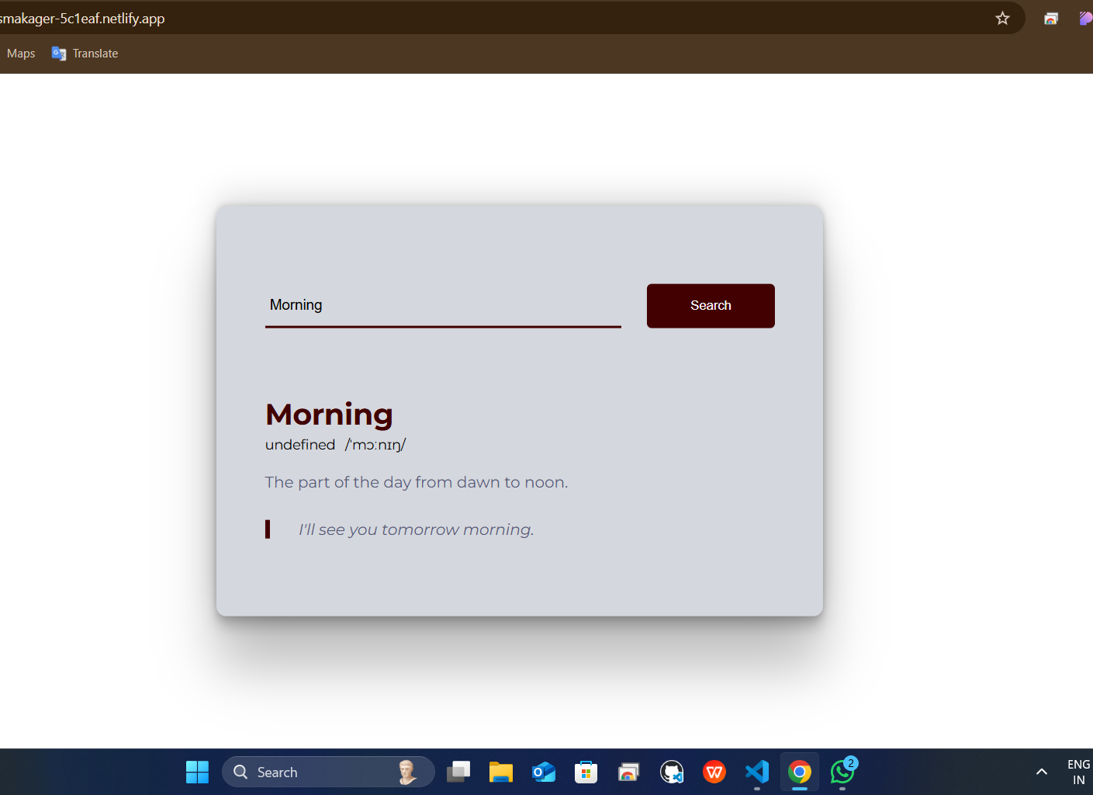
Task: Open WPS Office from the taskbar
Action: coord(714,772)
